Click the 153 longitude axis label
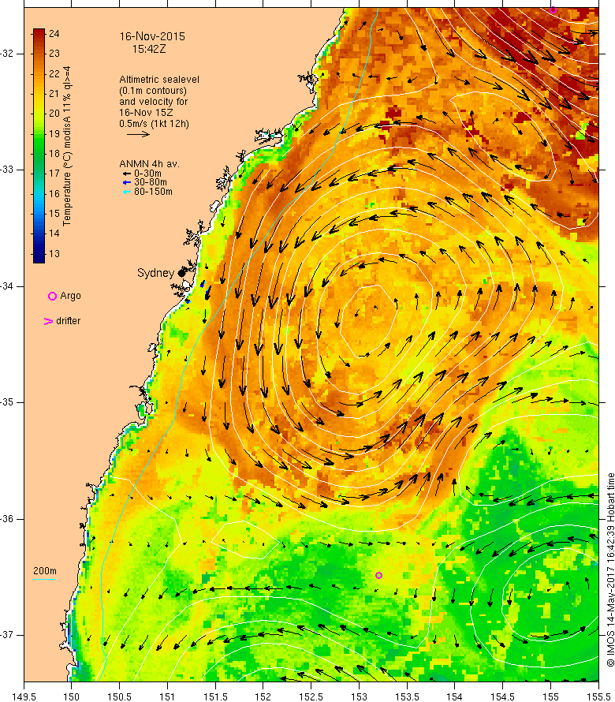This screenshot has height=702, width=615. coord(359,697)
